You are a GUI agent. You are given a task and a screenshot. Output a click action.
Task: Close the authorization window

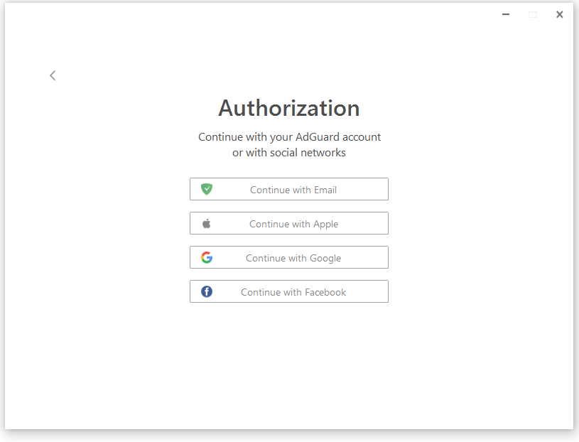tap(559, 14)
